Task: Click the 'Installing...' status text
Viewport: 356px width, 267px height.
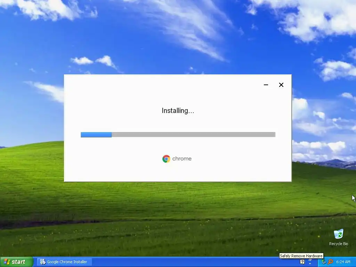Action: coord(178,111)
